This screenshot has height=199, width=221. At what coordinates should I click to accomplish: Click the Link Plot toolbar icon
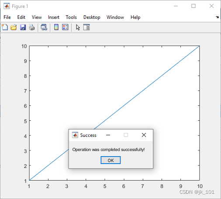(x=44, y=27)
